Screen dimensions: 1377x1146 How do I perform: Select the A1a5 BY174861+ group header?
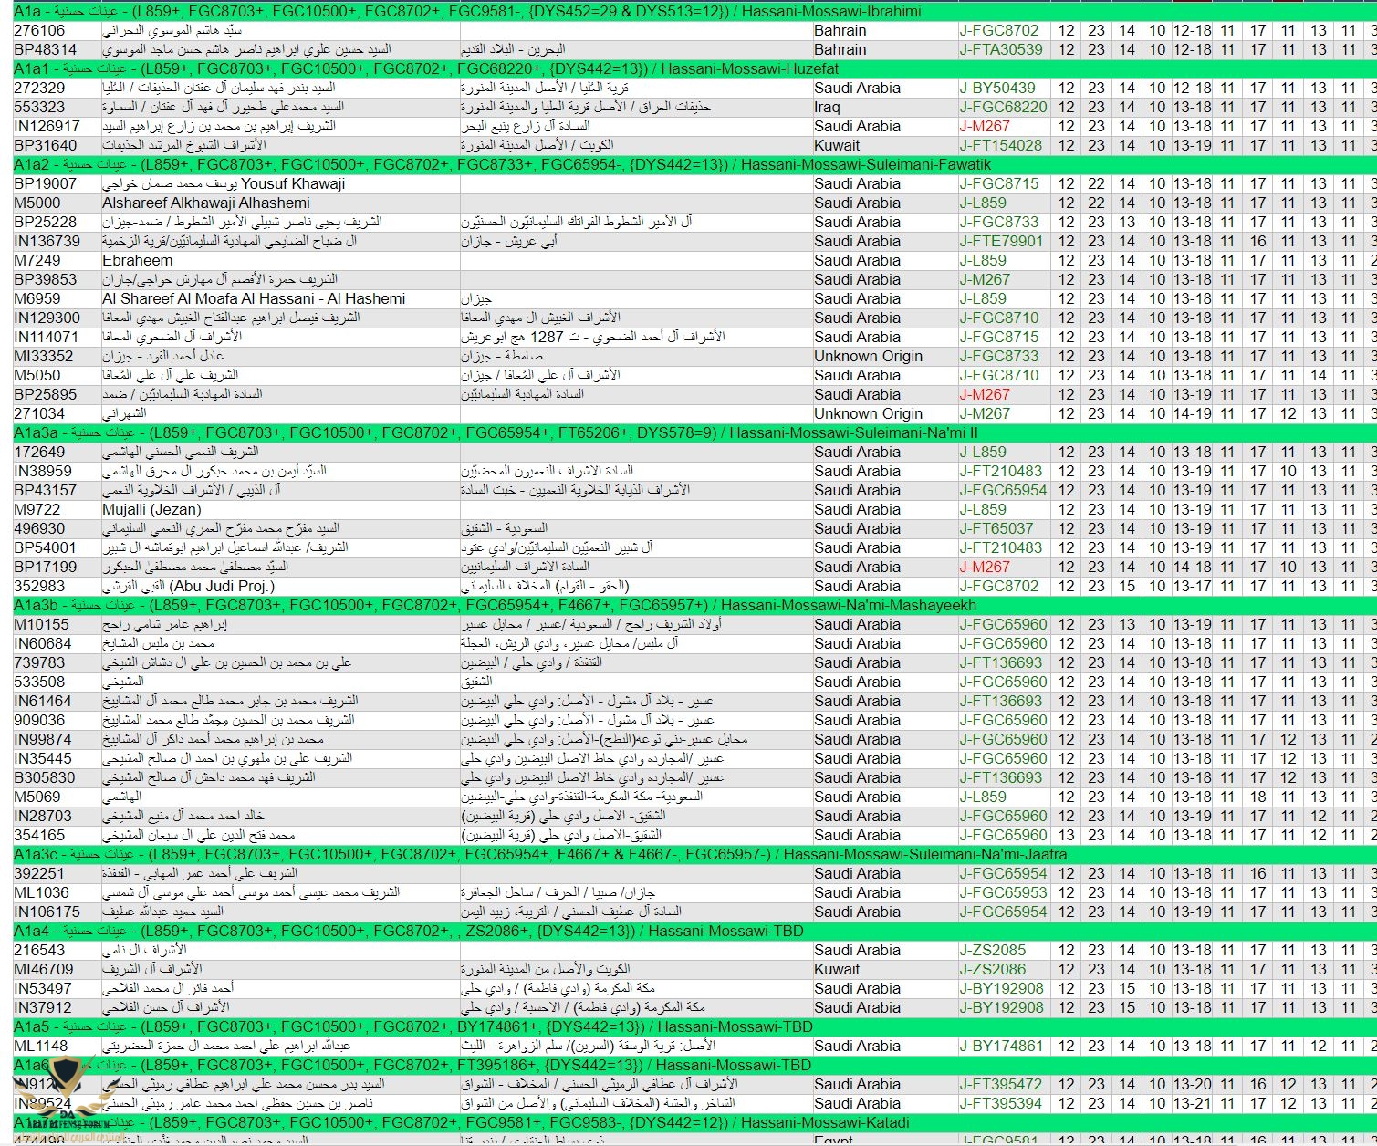pos(695,1027)
